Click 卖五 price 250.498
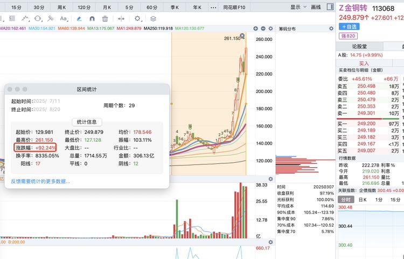The width and height of the screenshot is (404, 259). click(366, 86)
